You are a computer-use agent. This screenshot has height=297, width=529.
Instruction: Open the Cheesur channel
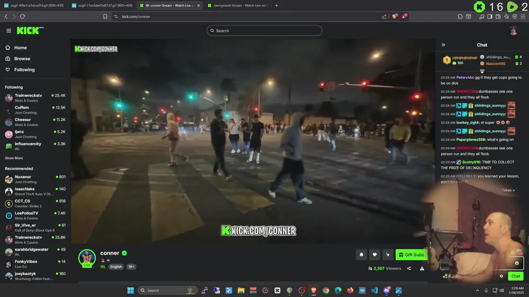[x=35, y=122]
